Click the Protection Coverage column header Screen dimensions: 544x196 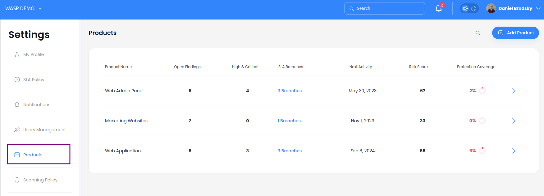tap(476, 67)
